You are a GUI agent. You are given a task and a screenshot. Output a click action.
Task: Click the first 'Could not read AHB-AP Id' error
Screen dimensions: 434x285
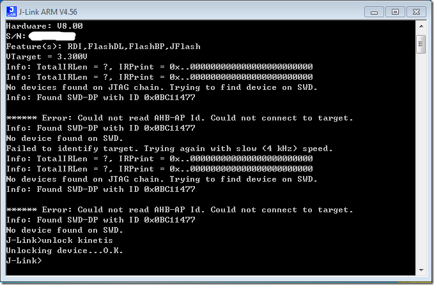(x=180, y=118)
